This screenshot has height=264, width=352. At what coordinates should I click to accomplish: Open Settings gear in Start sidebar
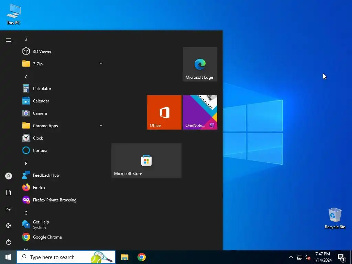point(9,225)
